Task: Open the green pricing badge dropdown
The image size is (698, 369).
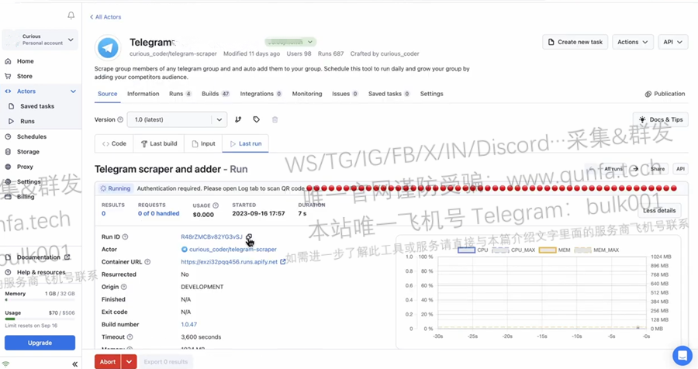Action: 291,42
